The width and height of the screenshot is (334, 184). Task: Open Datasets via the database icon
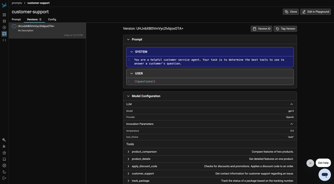[x=4, y=21]
